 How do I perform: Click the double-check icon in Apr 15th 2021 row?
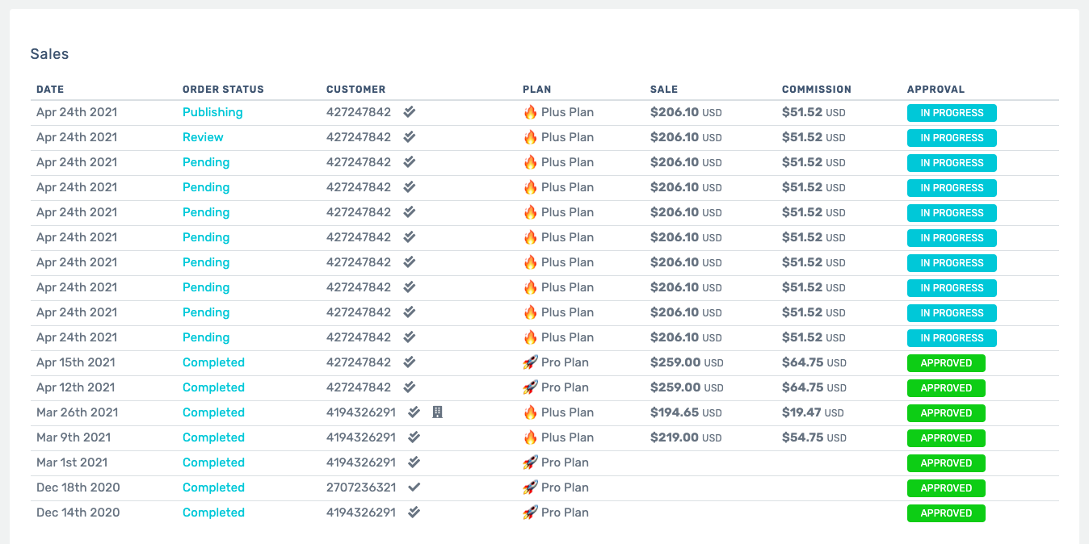[x=410, y=362]
